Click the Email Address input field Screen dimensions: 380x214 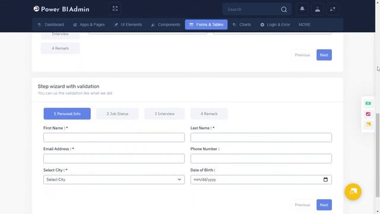114,159
